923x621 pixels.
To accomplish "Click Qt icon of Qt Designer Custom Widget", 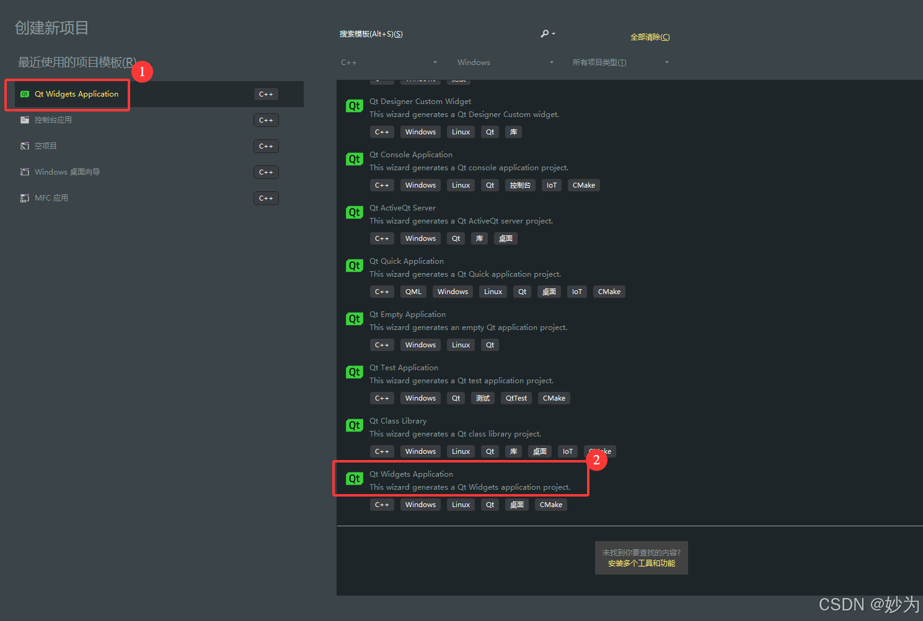I will point(354,106).
